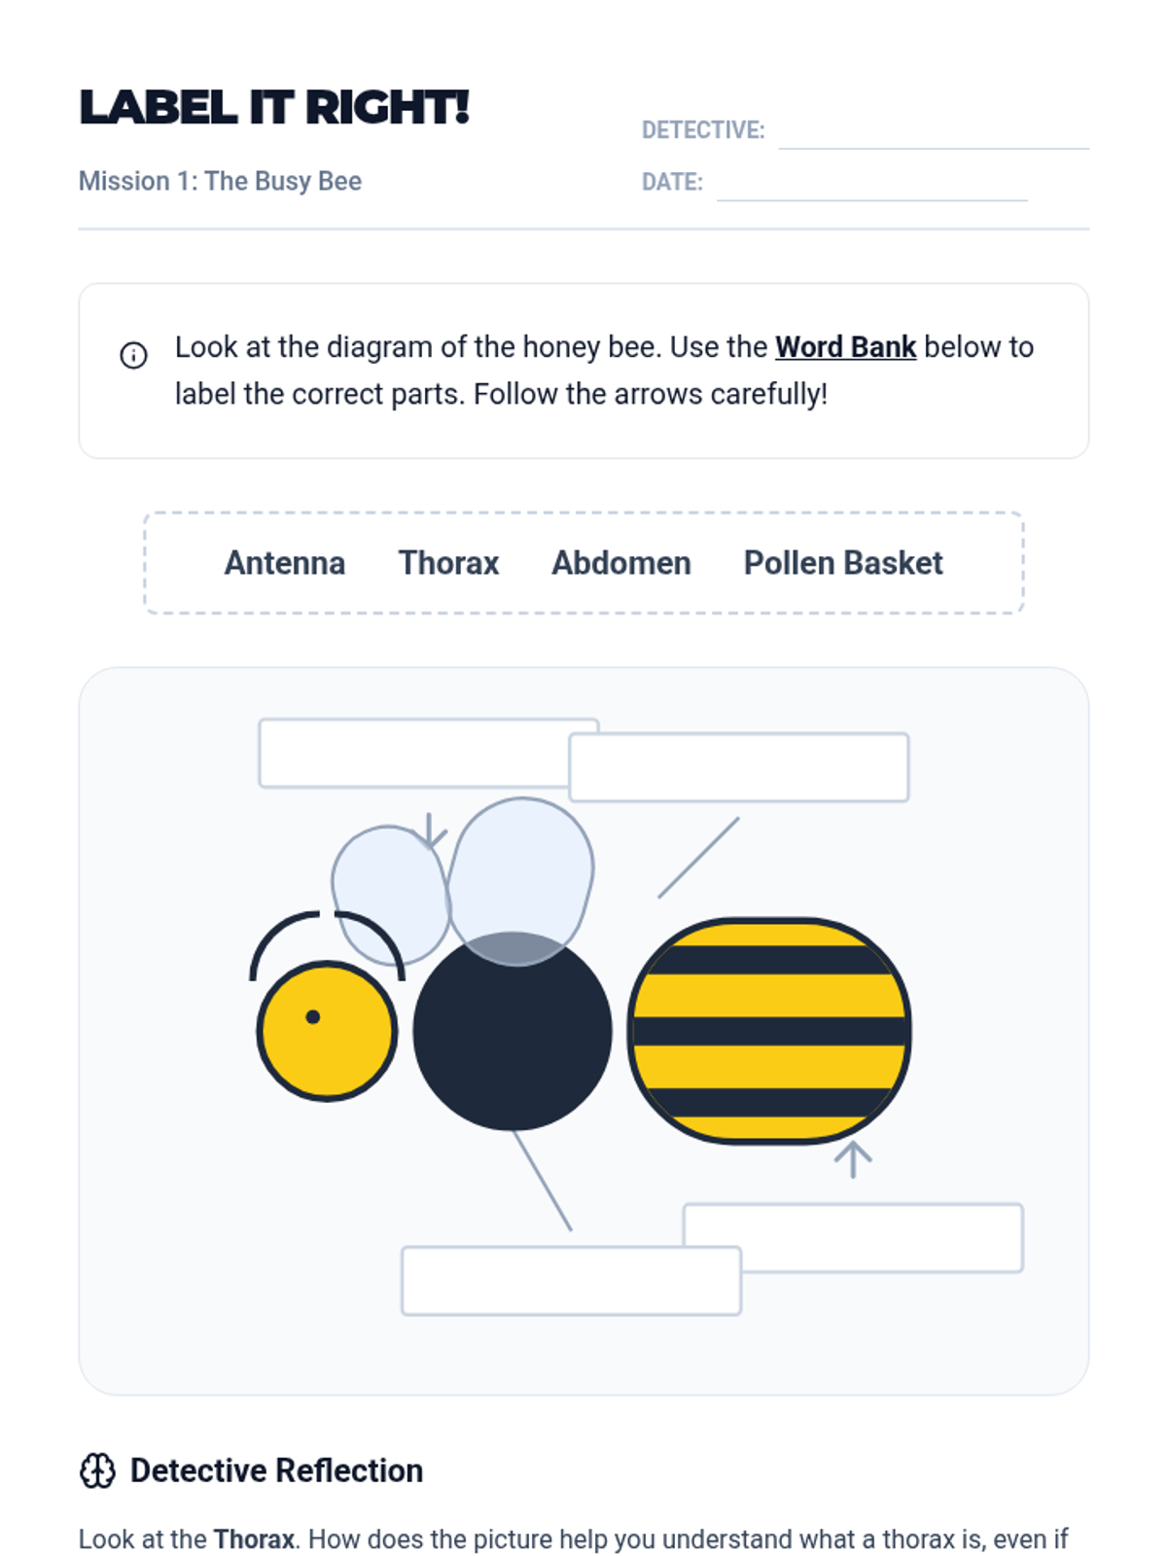Click the top-right empty label box
The height and width of the screenshot is (1556, 1167).
point(739,767)
